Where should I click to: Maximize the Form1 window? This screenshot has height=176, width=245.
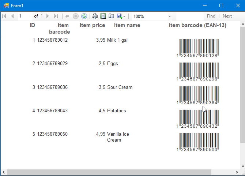click(x=221, y=5)
